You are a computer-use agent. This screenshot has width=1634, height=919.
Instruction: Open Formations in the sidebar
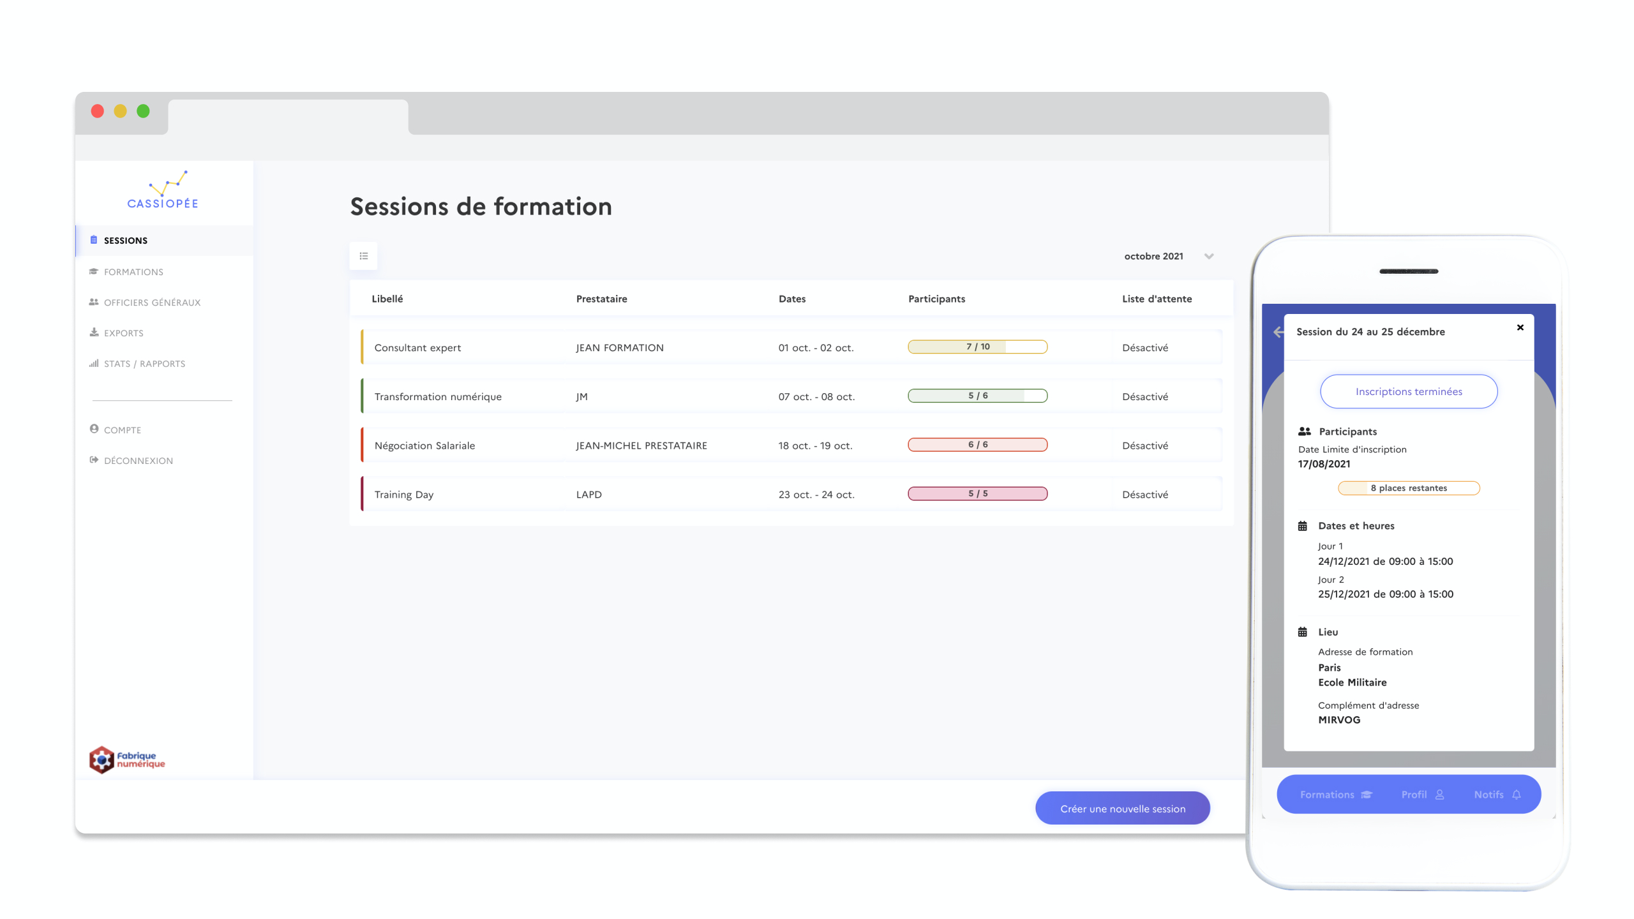pyautogui.click(x=133, y=272)
